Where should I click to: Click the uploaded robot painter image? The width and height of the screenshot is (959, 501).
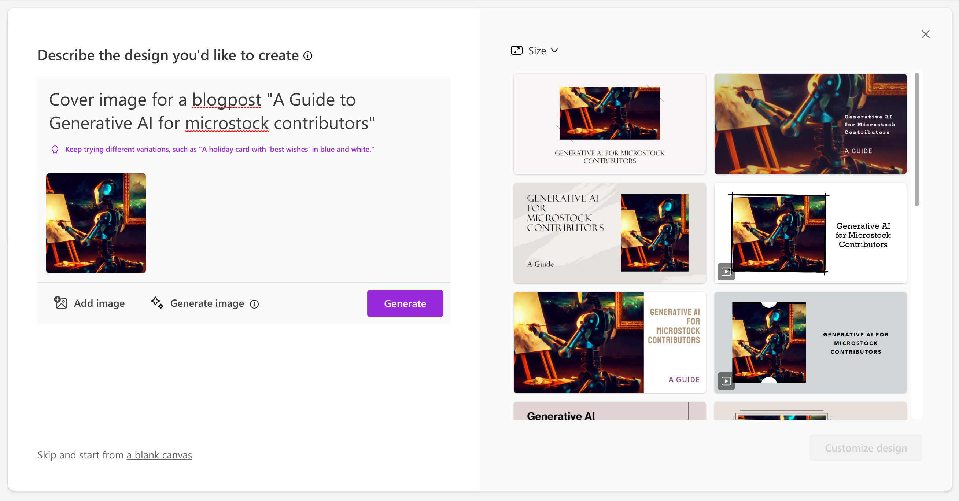(x=96, y=223)
